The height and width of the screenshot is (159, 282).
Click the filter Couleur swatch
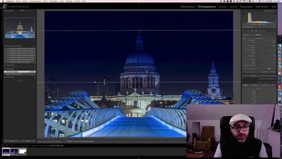[x=269, y=69]
